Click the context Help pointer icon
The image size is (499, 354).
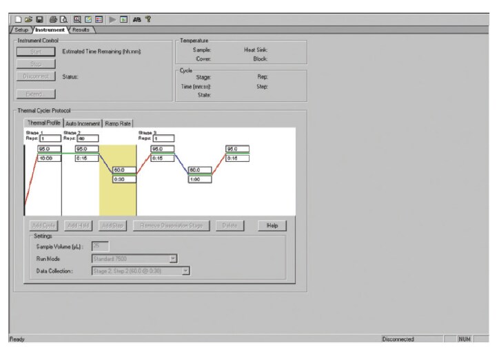147,19
